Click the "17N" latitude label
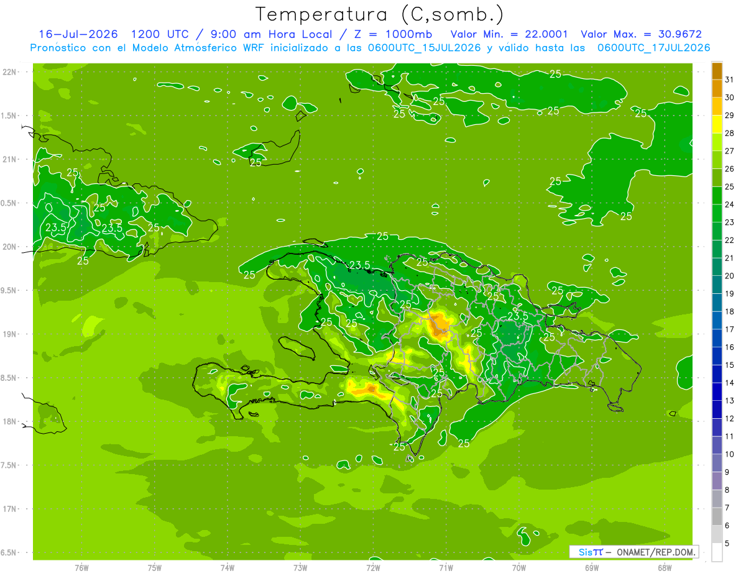This screenshot has width=746, height=576. 11,509
